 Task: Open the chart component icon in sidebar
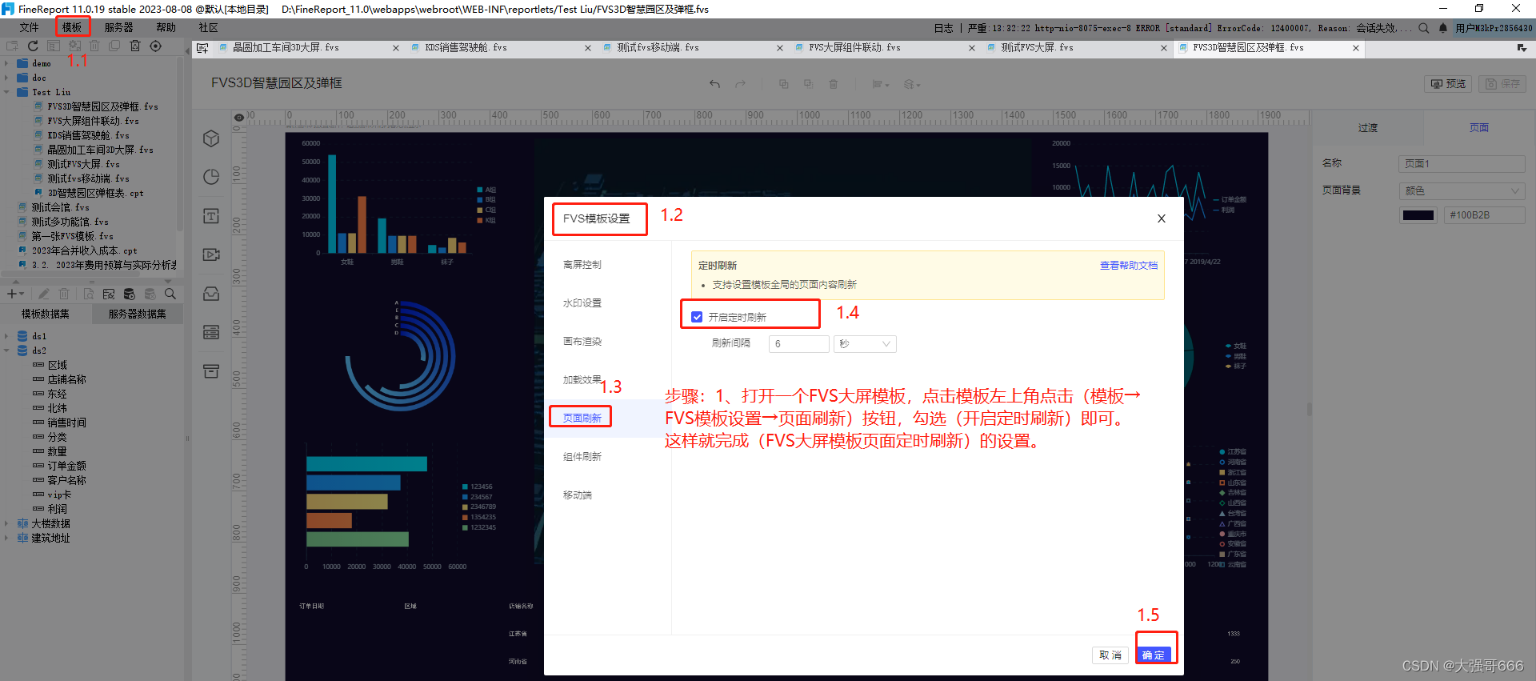(211, 177)
